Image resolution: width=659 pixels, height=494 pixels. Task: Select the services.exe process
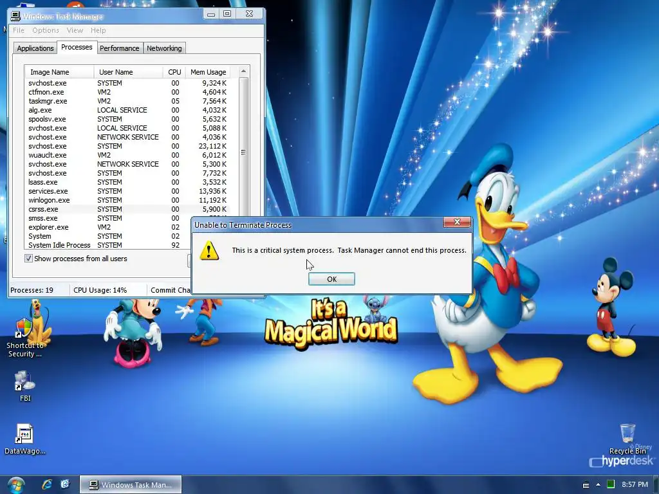pyautogui.click(x=128, y=191)
